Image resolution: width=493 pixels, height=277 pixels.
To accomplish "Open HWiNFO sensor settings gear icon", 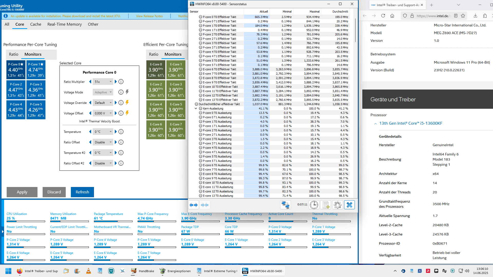I will click(337, 205).
